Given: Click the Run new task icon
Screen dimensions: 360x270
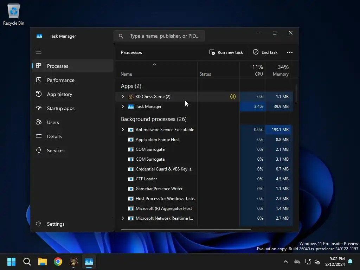Looking at the screenshot, I should pos(212,52).
